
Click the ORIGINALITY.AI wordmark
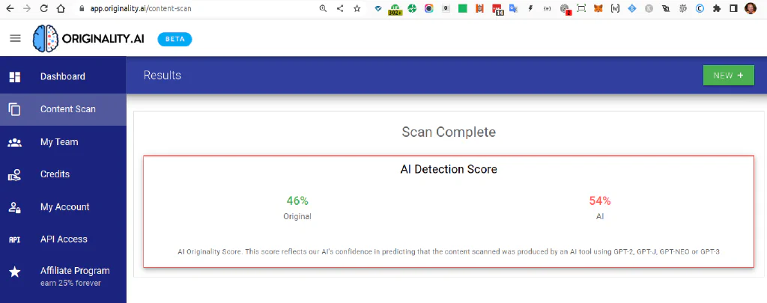103,40
